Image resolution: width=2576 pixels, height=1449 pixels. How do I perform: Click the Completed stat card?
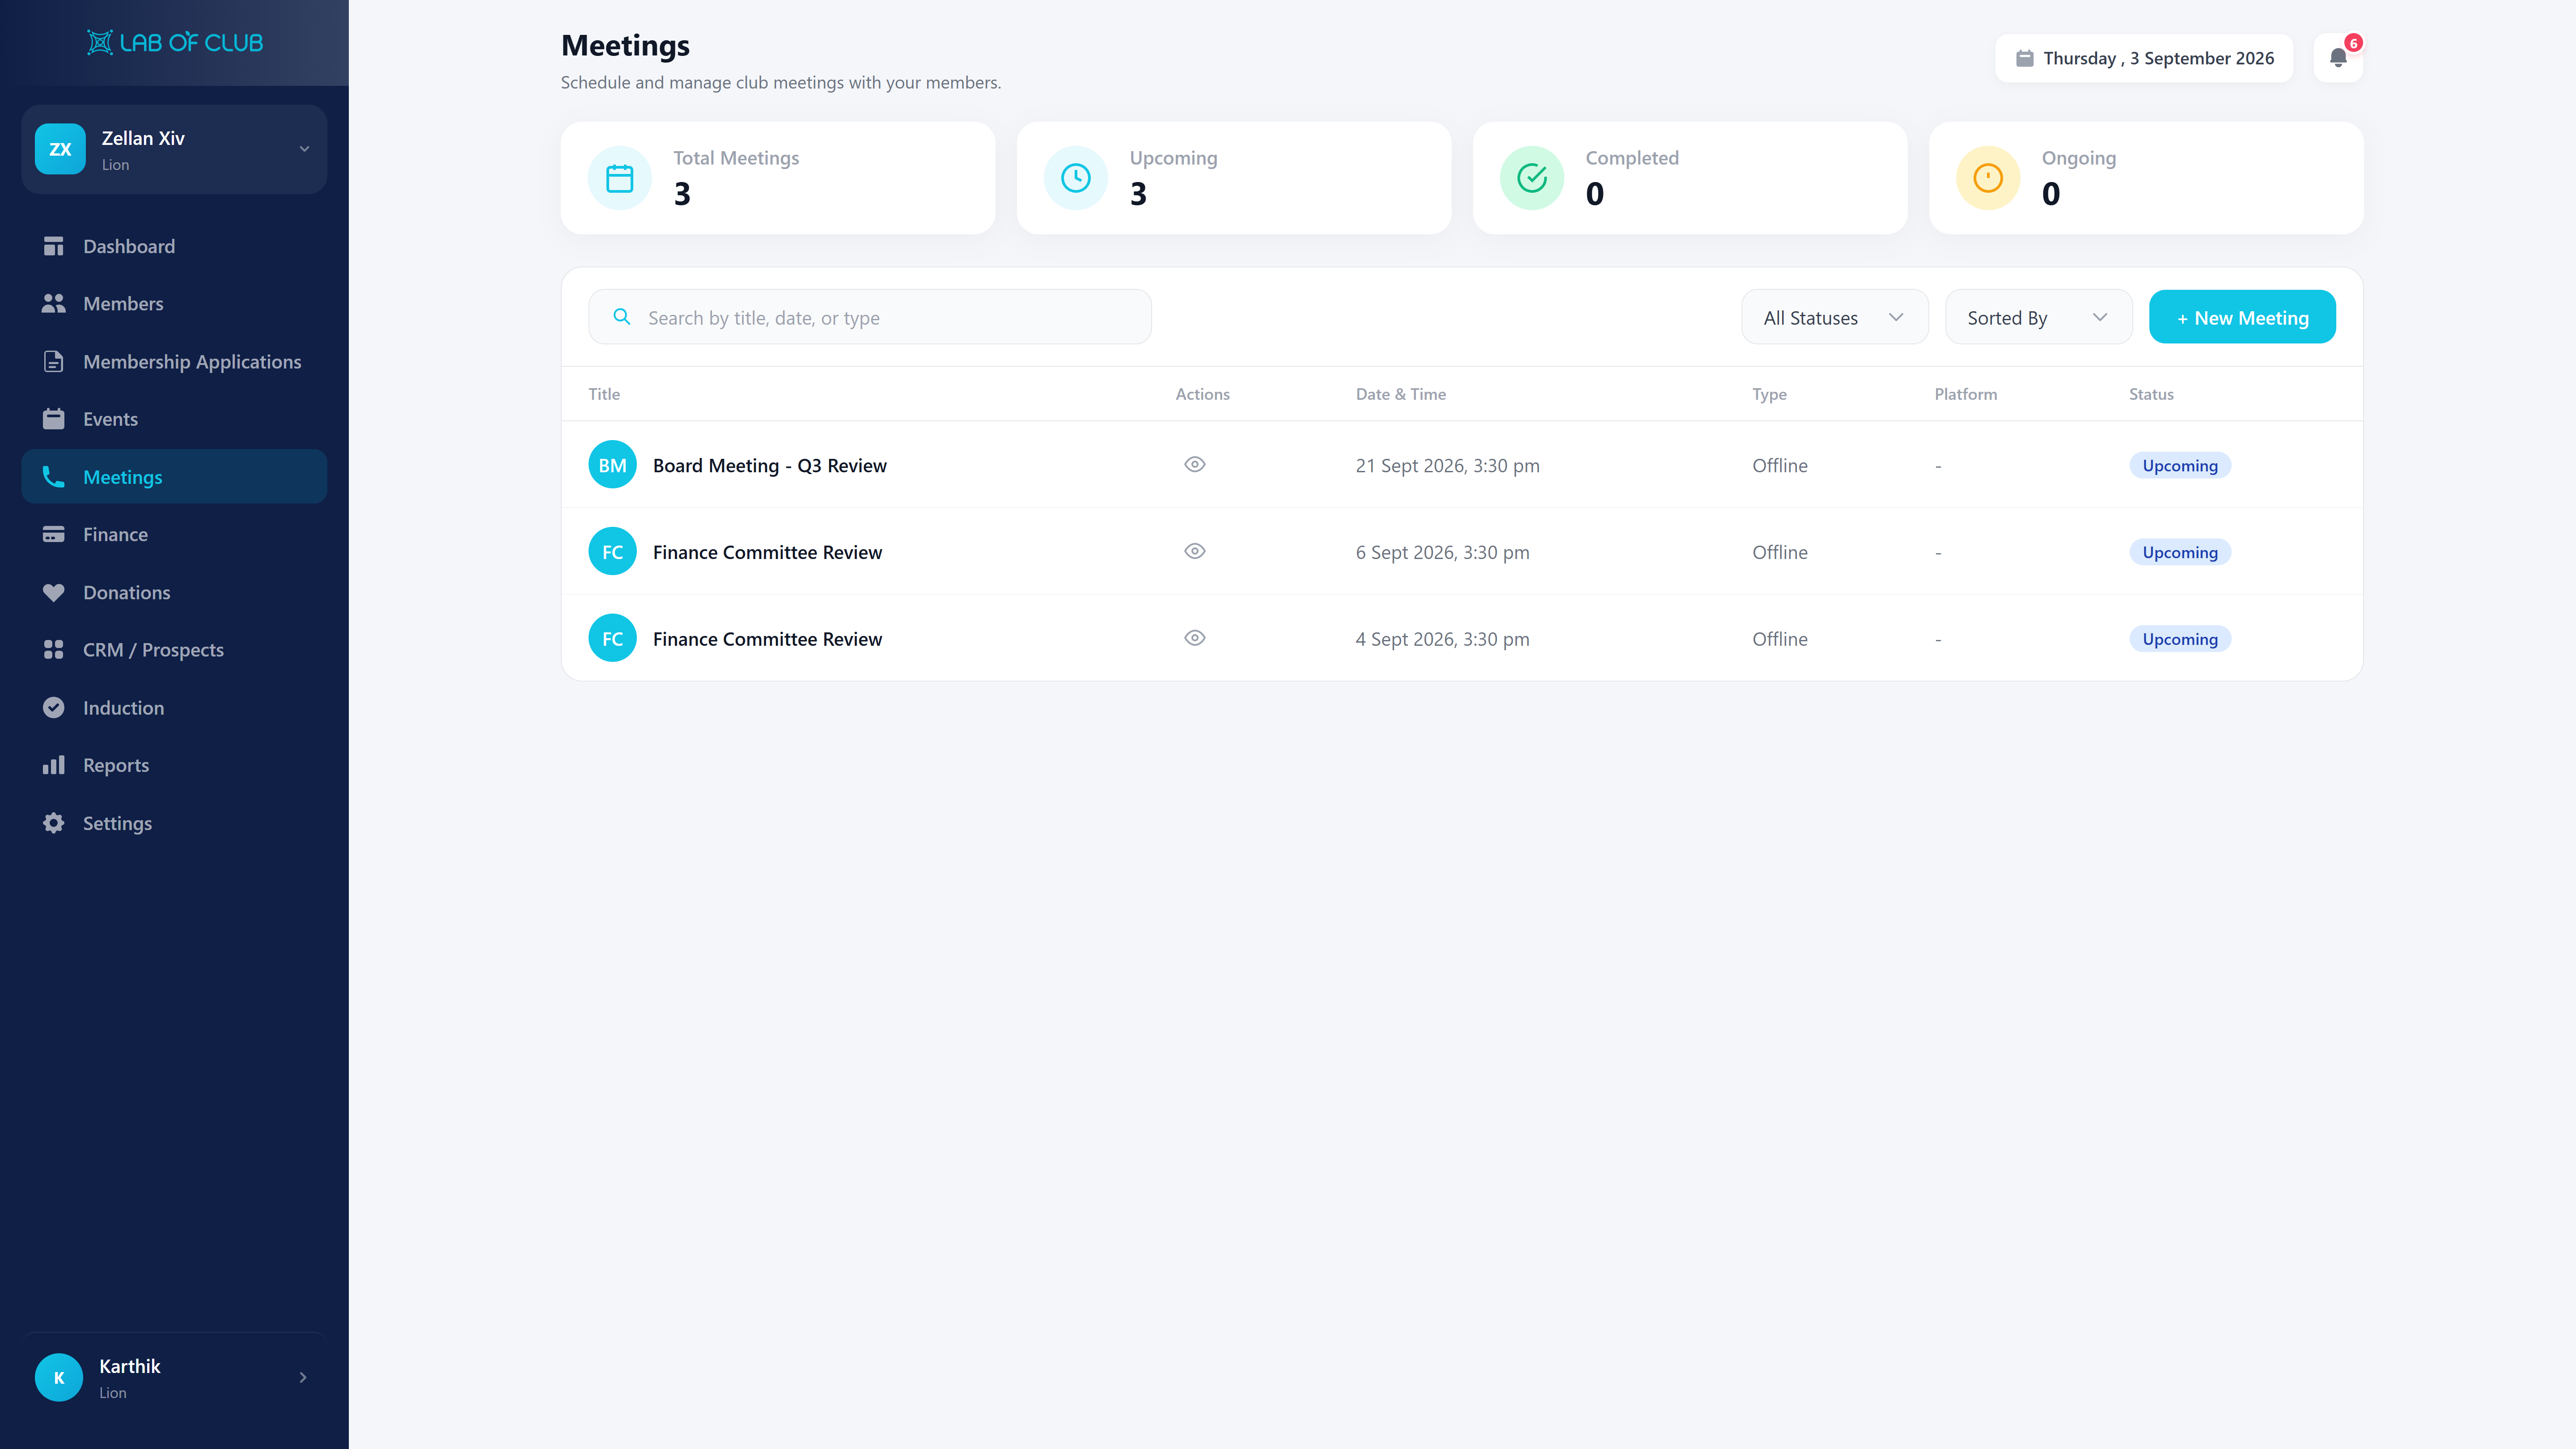(1690, 178)
